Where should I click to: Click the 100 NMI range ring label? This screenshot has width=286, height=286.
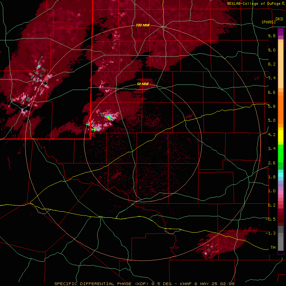point(143,25)
